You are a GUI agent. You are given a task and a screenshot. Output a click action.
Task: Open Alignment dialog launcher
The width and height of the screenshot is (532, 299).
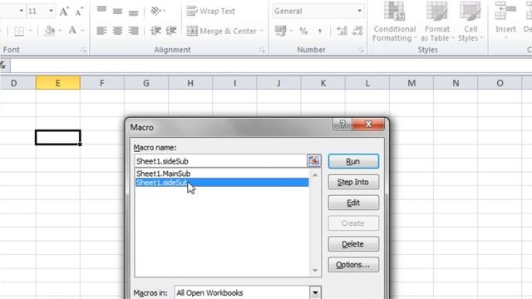click(x=262, y=50)
